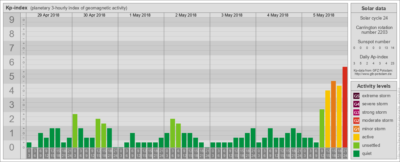Click the 'Kp-index' chart title
Screen dimensions: 400x162
[x=17, y=8]
